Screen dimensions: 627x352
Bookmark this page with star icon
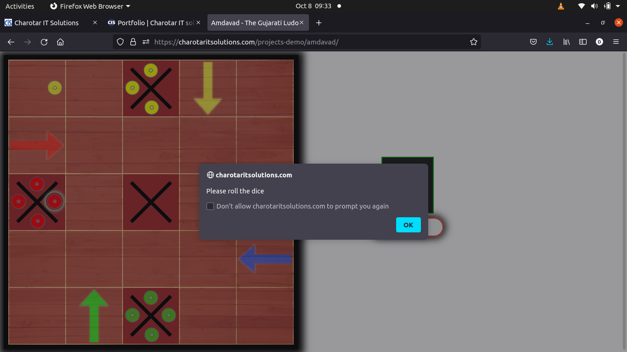pyautogui.click(x=474, y=42)
